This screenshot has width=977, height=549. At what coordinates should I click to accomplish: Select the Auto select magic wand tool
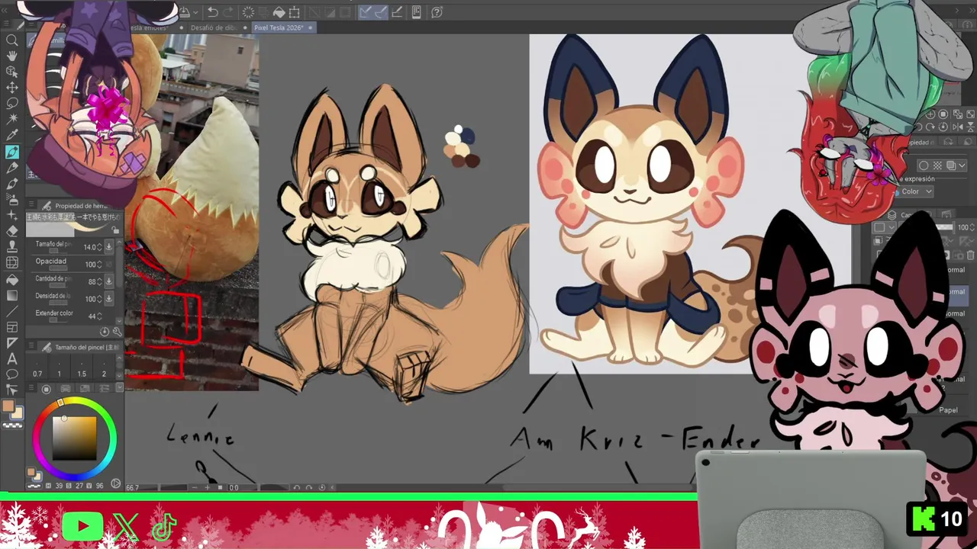pos(12,120)
